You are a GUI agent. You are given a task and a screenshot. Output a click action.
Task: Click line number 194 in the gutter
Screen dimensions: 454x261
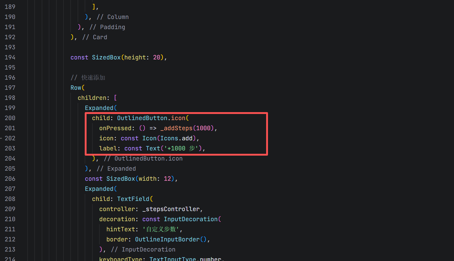pyautogui.click(x=10, y=57)
